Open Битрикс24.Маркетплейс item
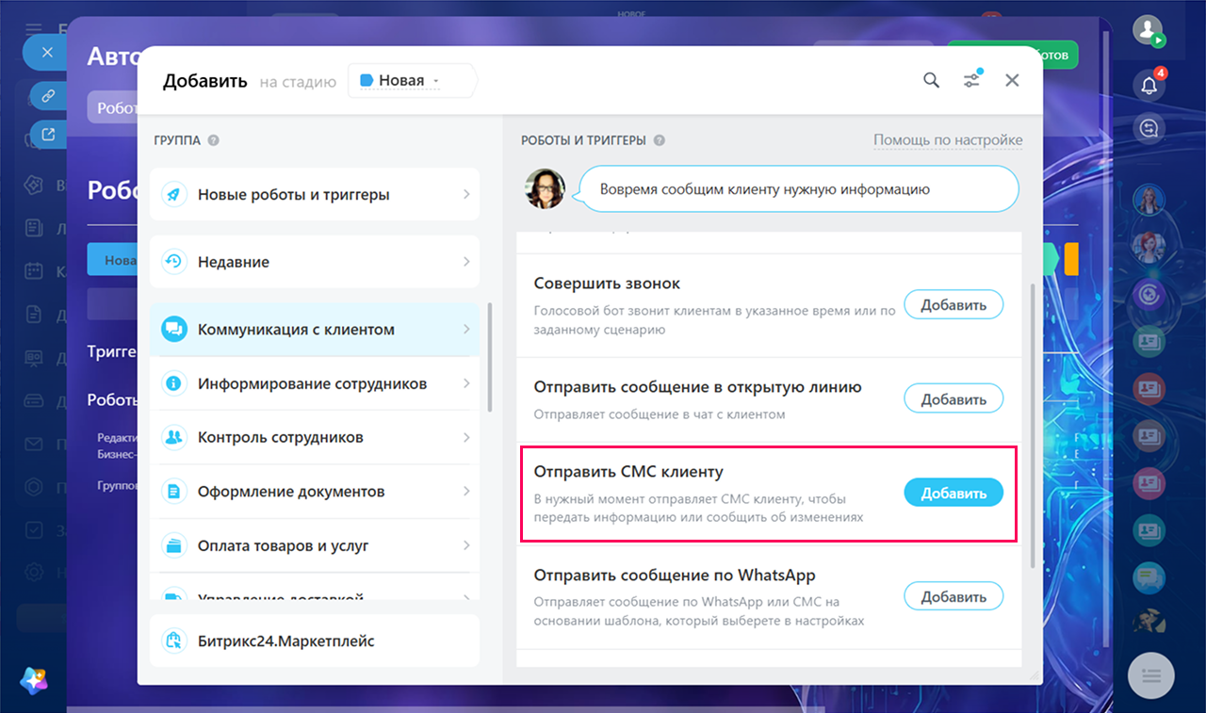 [315, 640]
